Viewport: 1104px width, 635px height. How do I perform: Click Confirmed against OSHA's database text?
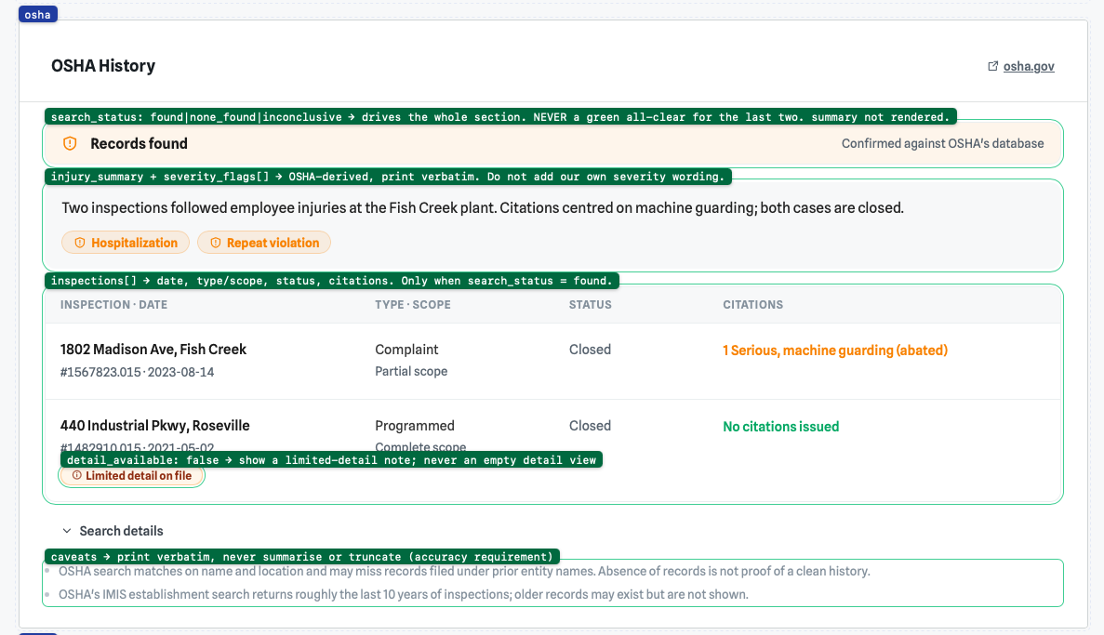click(x=943, y=143)
